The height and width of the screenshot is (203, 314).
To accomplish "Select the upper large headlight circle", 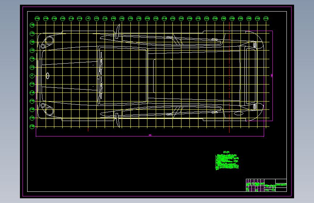I will 50,40.
